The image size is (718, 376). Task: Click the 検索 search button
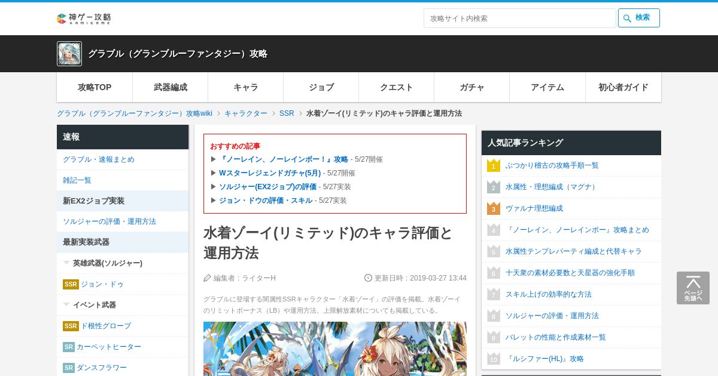pos(639,18)
